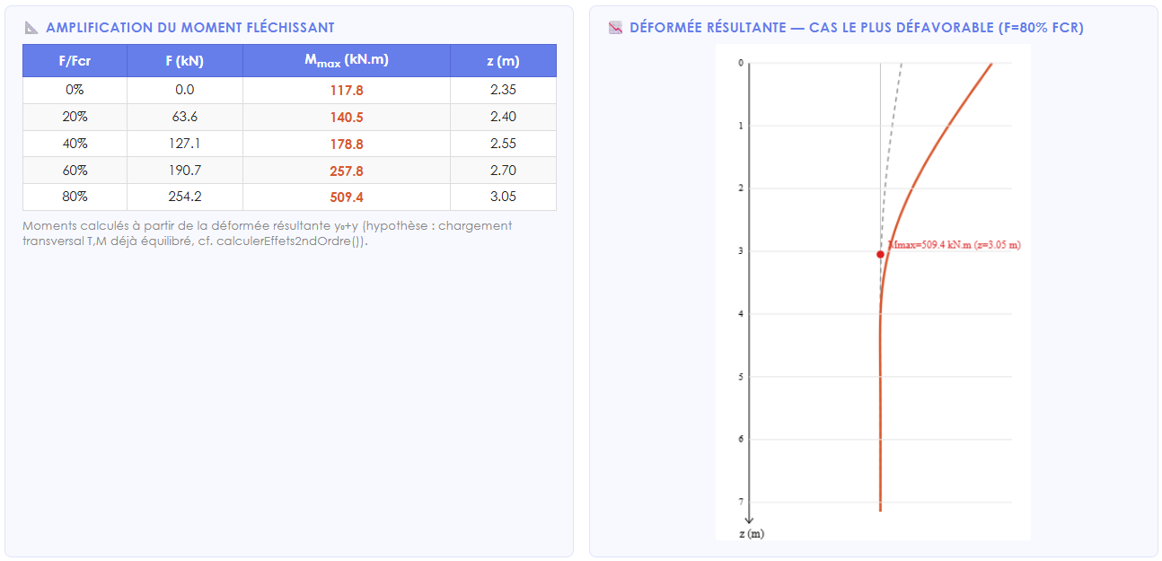Click the F (kN) column header

(185, 61)
